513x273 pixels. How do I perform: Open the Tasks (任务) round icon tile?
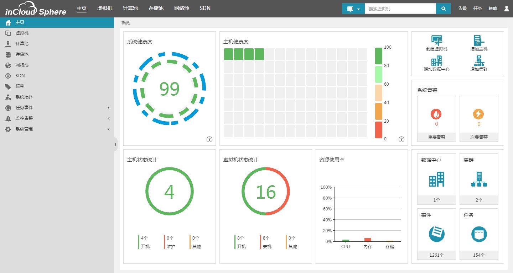coord(479,234)
